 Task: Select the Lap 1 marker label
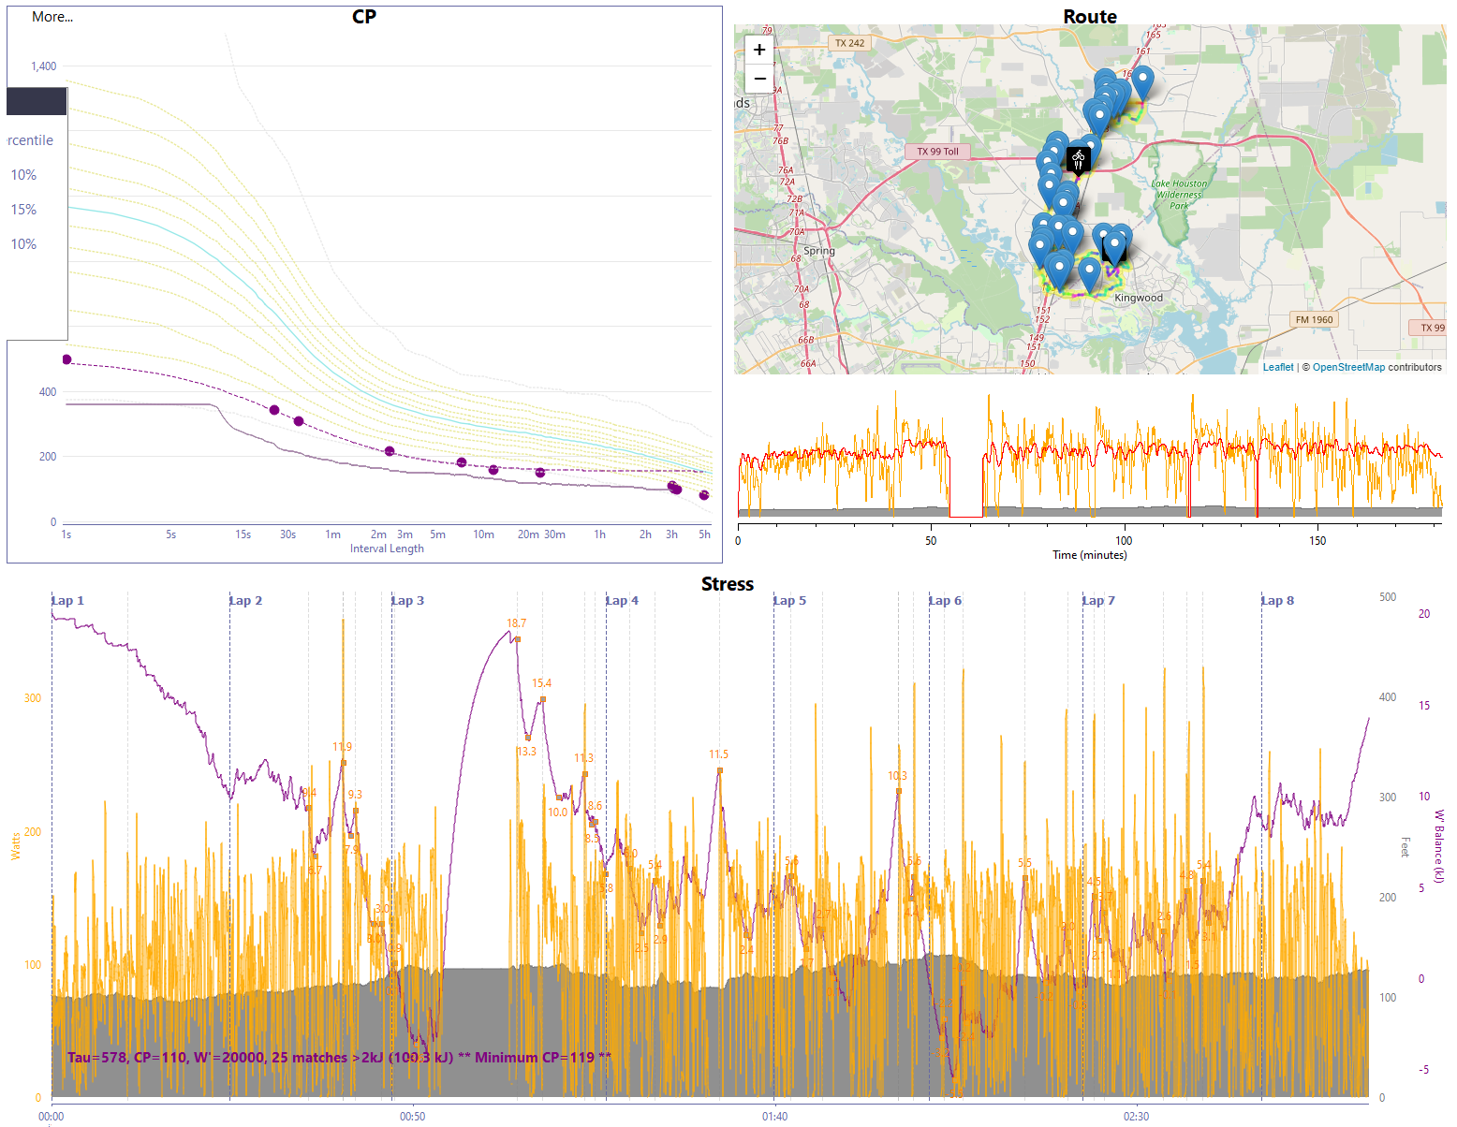coord(67,601)
